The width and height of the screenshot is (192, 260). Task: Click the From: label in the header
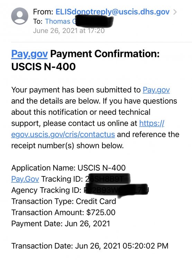click(43, 12)
